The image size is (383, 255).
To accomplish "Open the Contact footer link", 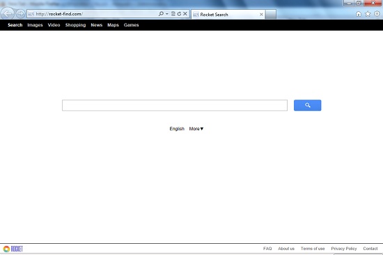I will [x=370, y=249].
